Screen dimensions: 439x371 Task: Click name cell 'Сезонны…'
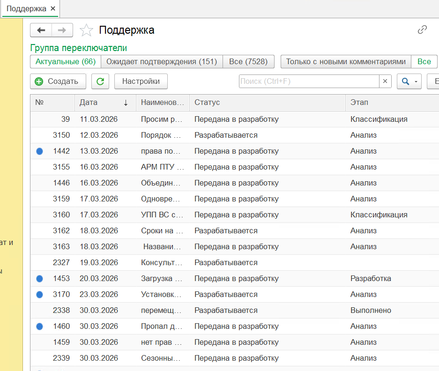click(x=161, y=358)
